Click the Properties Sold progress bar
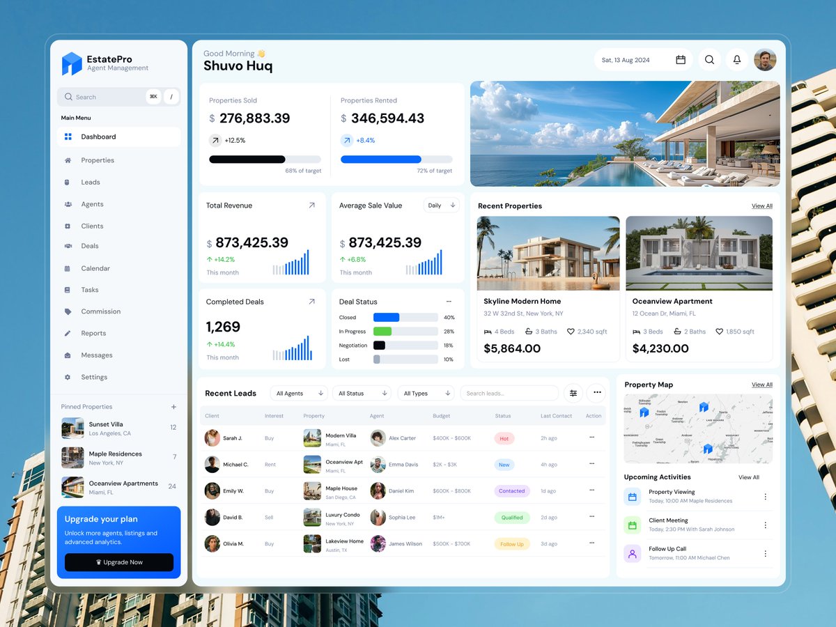 click(x=265, y=160)
